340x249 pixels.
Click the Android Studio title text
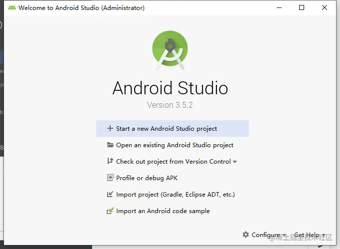point(170,88)
